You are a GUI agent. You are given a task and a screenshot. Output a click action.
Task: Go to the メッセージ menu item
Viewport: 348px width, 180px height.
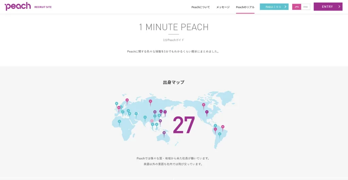click(x=223, y=7)
